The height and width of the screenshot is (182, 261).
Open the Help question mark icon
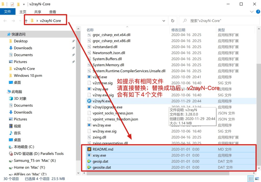coord(258,12)
